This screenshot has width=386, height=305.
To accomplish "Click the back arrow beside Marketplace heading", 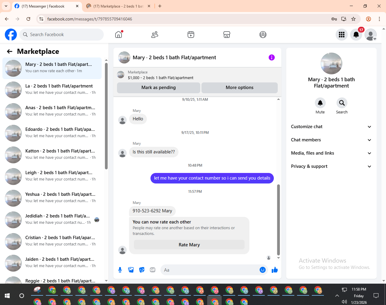I will point(10,51).
